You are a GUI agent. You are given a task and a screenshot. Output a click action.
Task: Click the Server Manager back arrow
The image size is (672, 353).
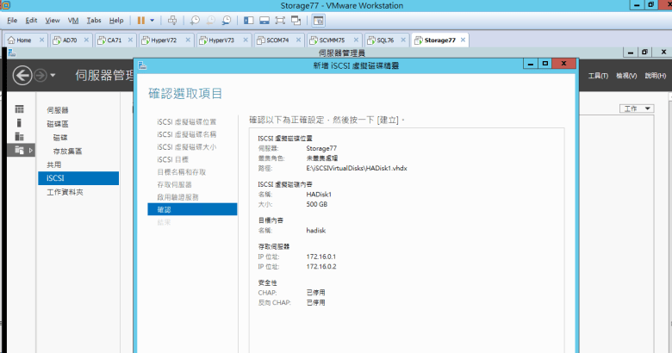pyautogui.click(x=22, y=76)
